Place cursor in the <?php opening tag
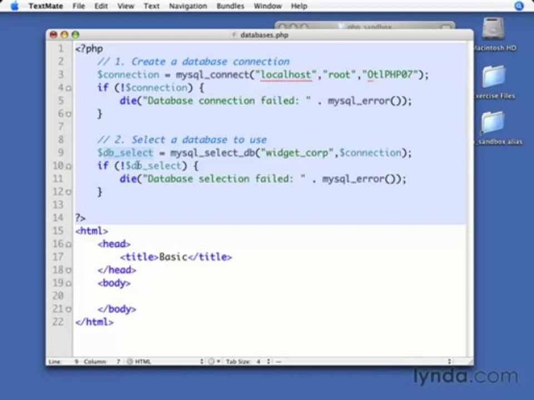Screen dimensions: 534x400 (89, 49)
